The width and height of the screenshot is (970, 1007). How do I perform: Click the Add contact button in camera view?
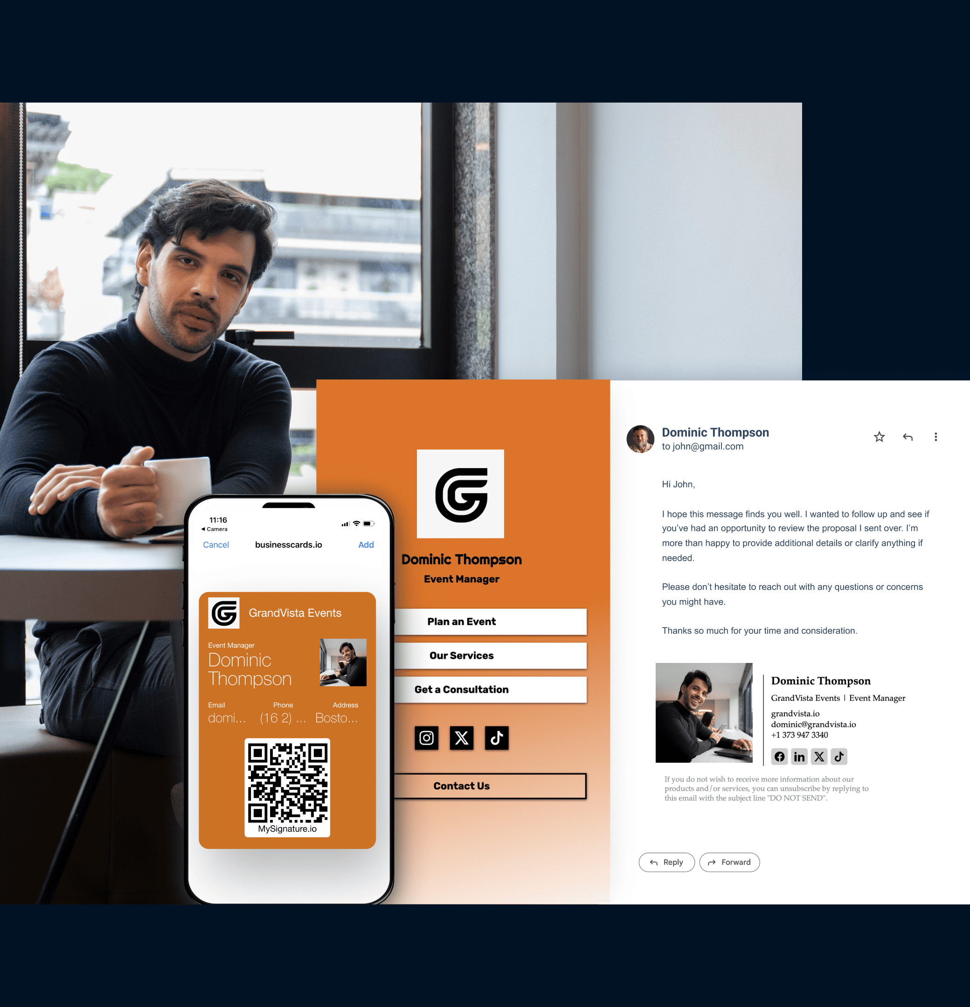(365, 544)
